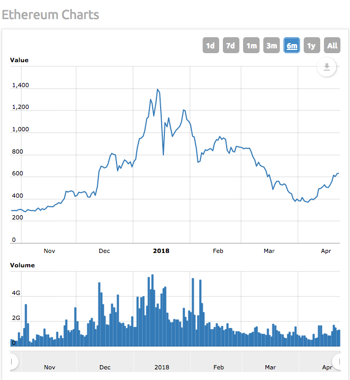Select the 1d time range button
The image size is (350, 380).
tap(211, 45)
